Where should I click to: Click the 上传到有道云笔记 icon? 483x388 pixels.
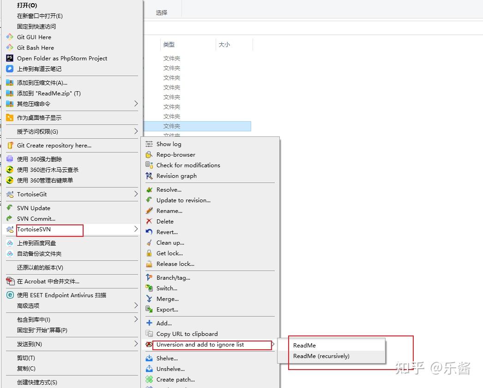(10, 69)
